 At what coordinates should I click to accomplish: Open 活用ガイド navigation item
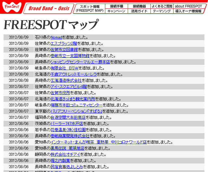coord(139,11)
